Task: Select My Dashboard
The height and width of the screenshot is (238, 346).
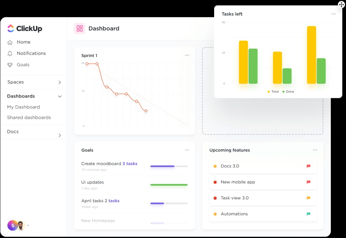Action: [x=23, y=107]
